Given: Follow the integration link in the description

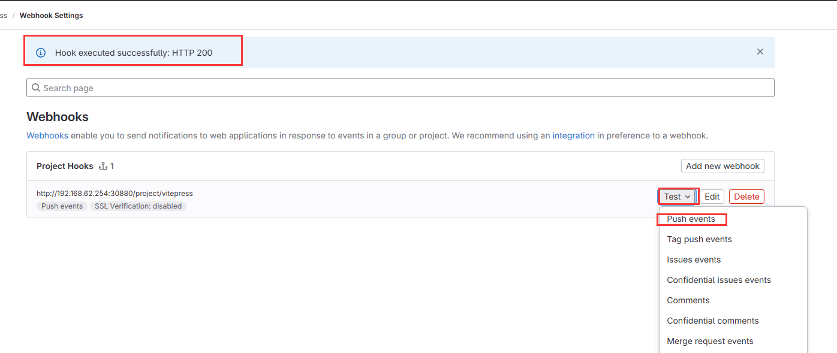Looking at the screenshot, I should pyautogui.click(x=573, y=135).
